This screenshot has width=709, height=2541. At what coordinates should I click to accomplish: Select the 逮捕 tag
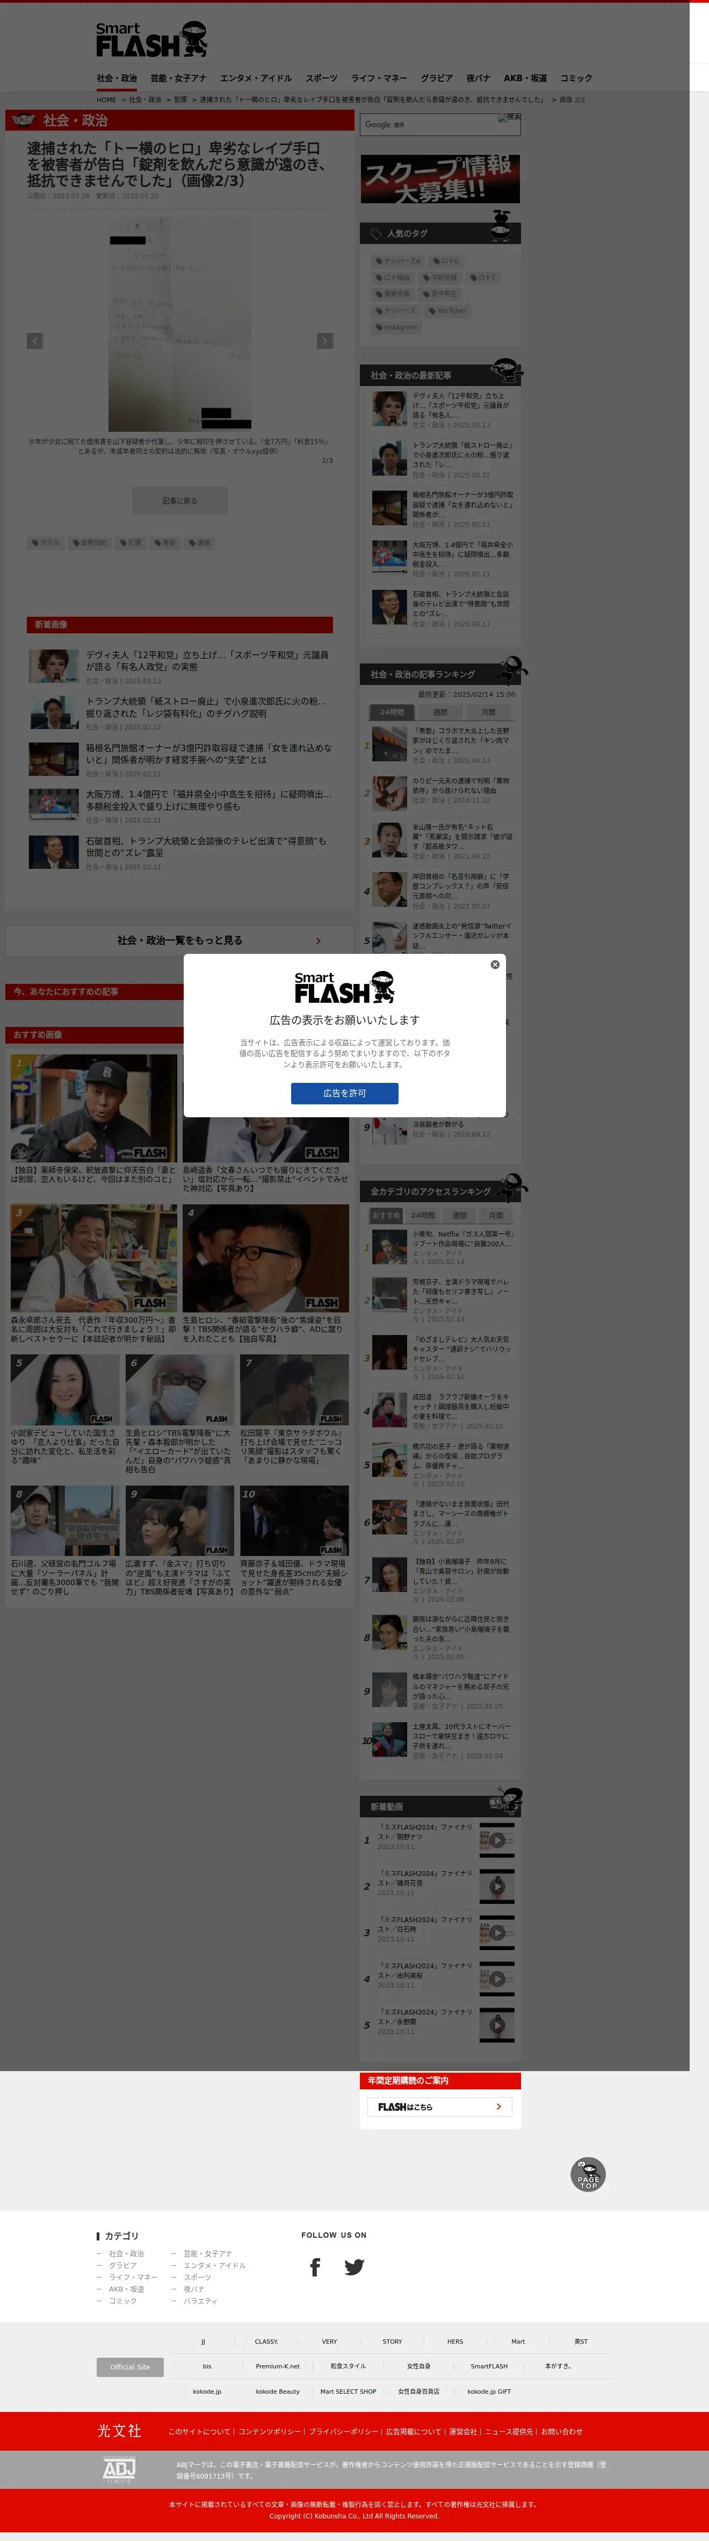(x=199, y=543)
